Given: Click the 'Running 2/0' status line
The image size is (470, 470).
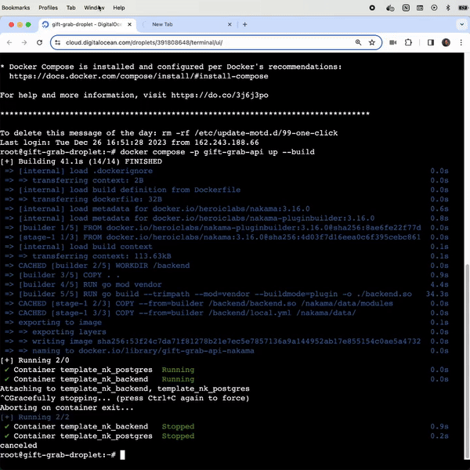Looking at the screenshot, I should click(34, 360).
